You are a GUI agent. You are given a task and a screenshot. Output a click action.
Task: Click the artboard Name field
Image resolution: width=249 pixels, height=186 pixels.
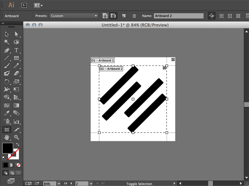click(178, 16)
